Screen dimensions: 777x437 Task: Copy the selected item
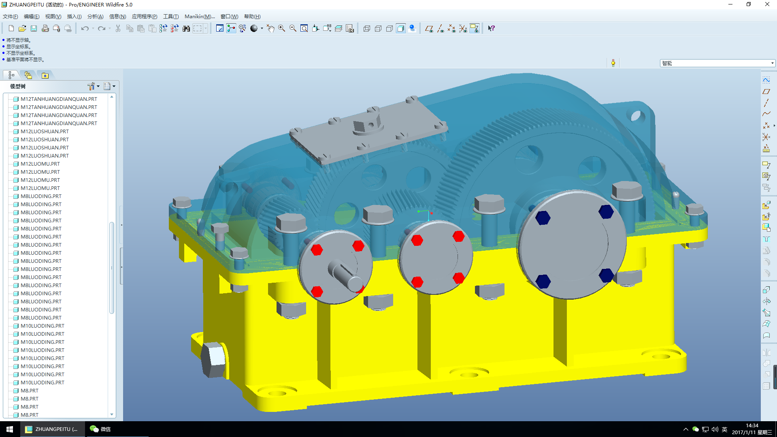pos(130,28)
